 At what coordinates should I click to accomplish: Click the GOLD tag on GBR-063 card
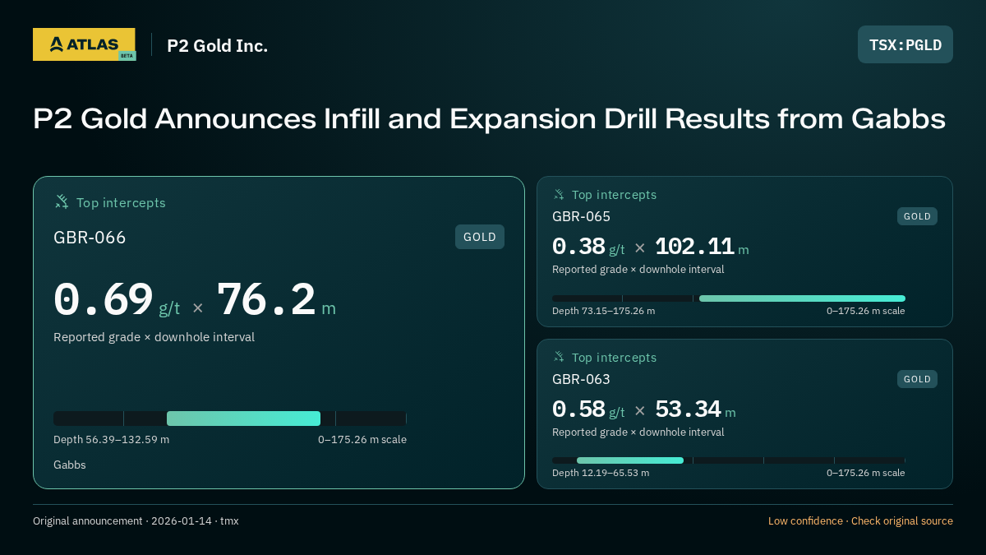coord(917,379)
